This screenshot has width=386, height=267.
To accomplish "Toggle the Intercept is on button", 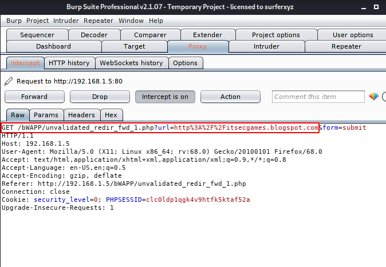I will point(165,97).
